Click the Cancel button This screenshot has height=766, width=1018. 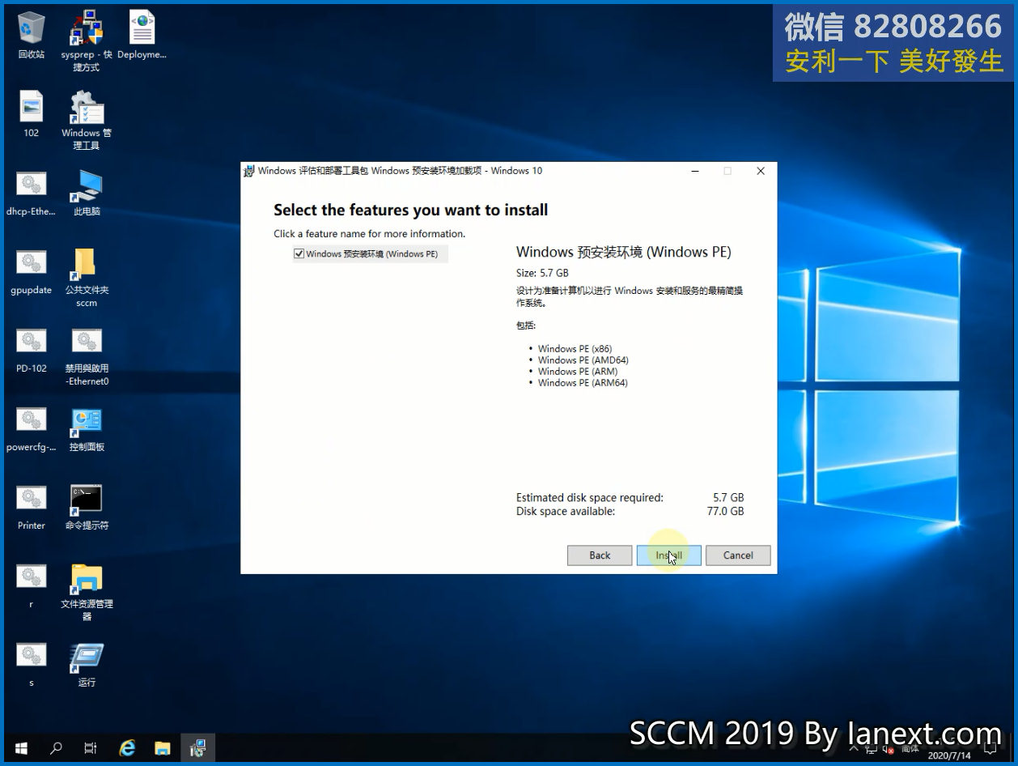tap(738, 555)
